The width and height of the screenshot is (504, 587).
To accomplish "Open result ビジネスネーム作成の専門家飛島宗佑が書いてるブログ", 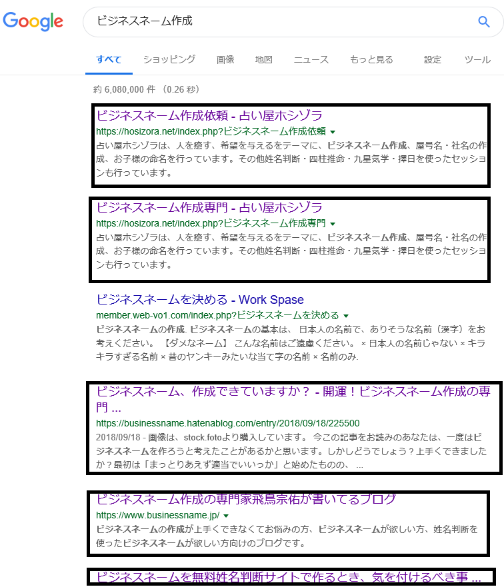I will 245,499.
